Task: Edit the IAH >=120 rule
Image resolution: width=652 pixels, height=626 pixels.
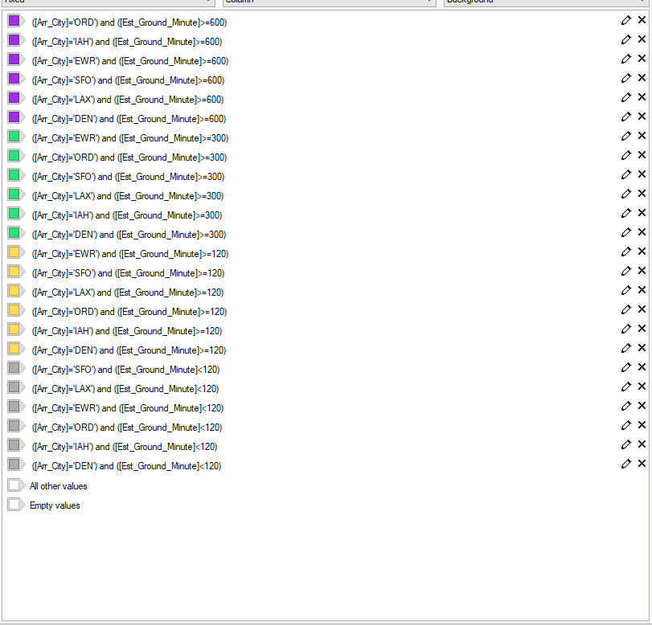Action: point(625,329)
